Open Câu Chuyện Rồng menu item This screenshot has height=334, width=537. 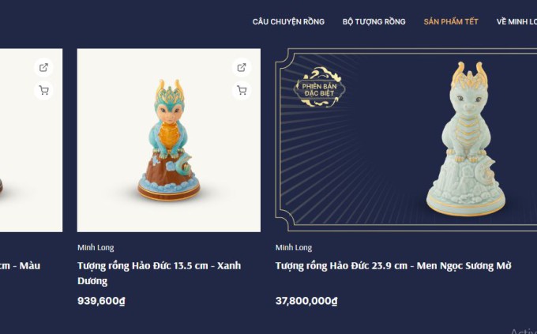point(288,21)
